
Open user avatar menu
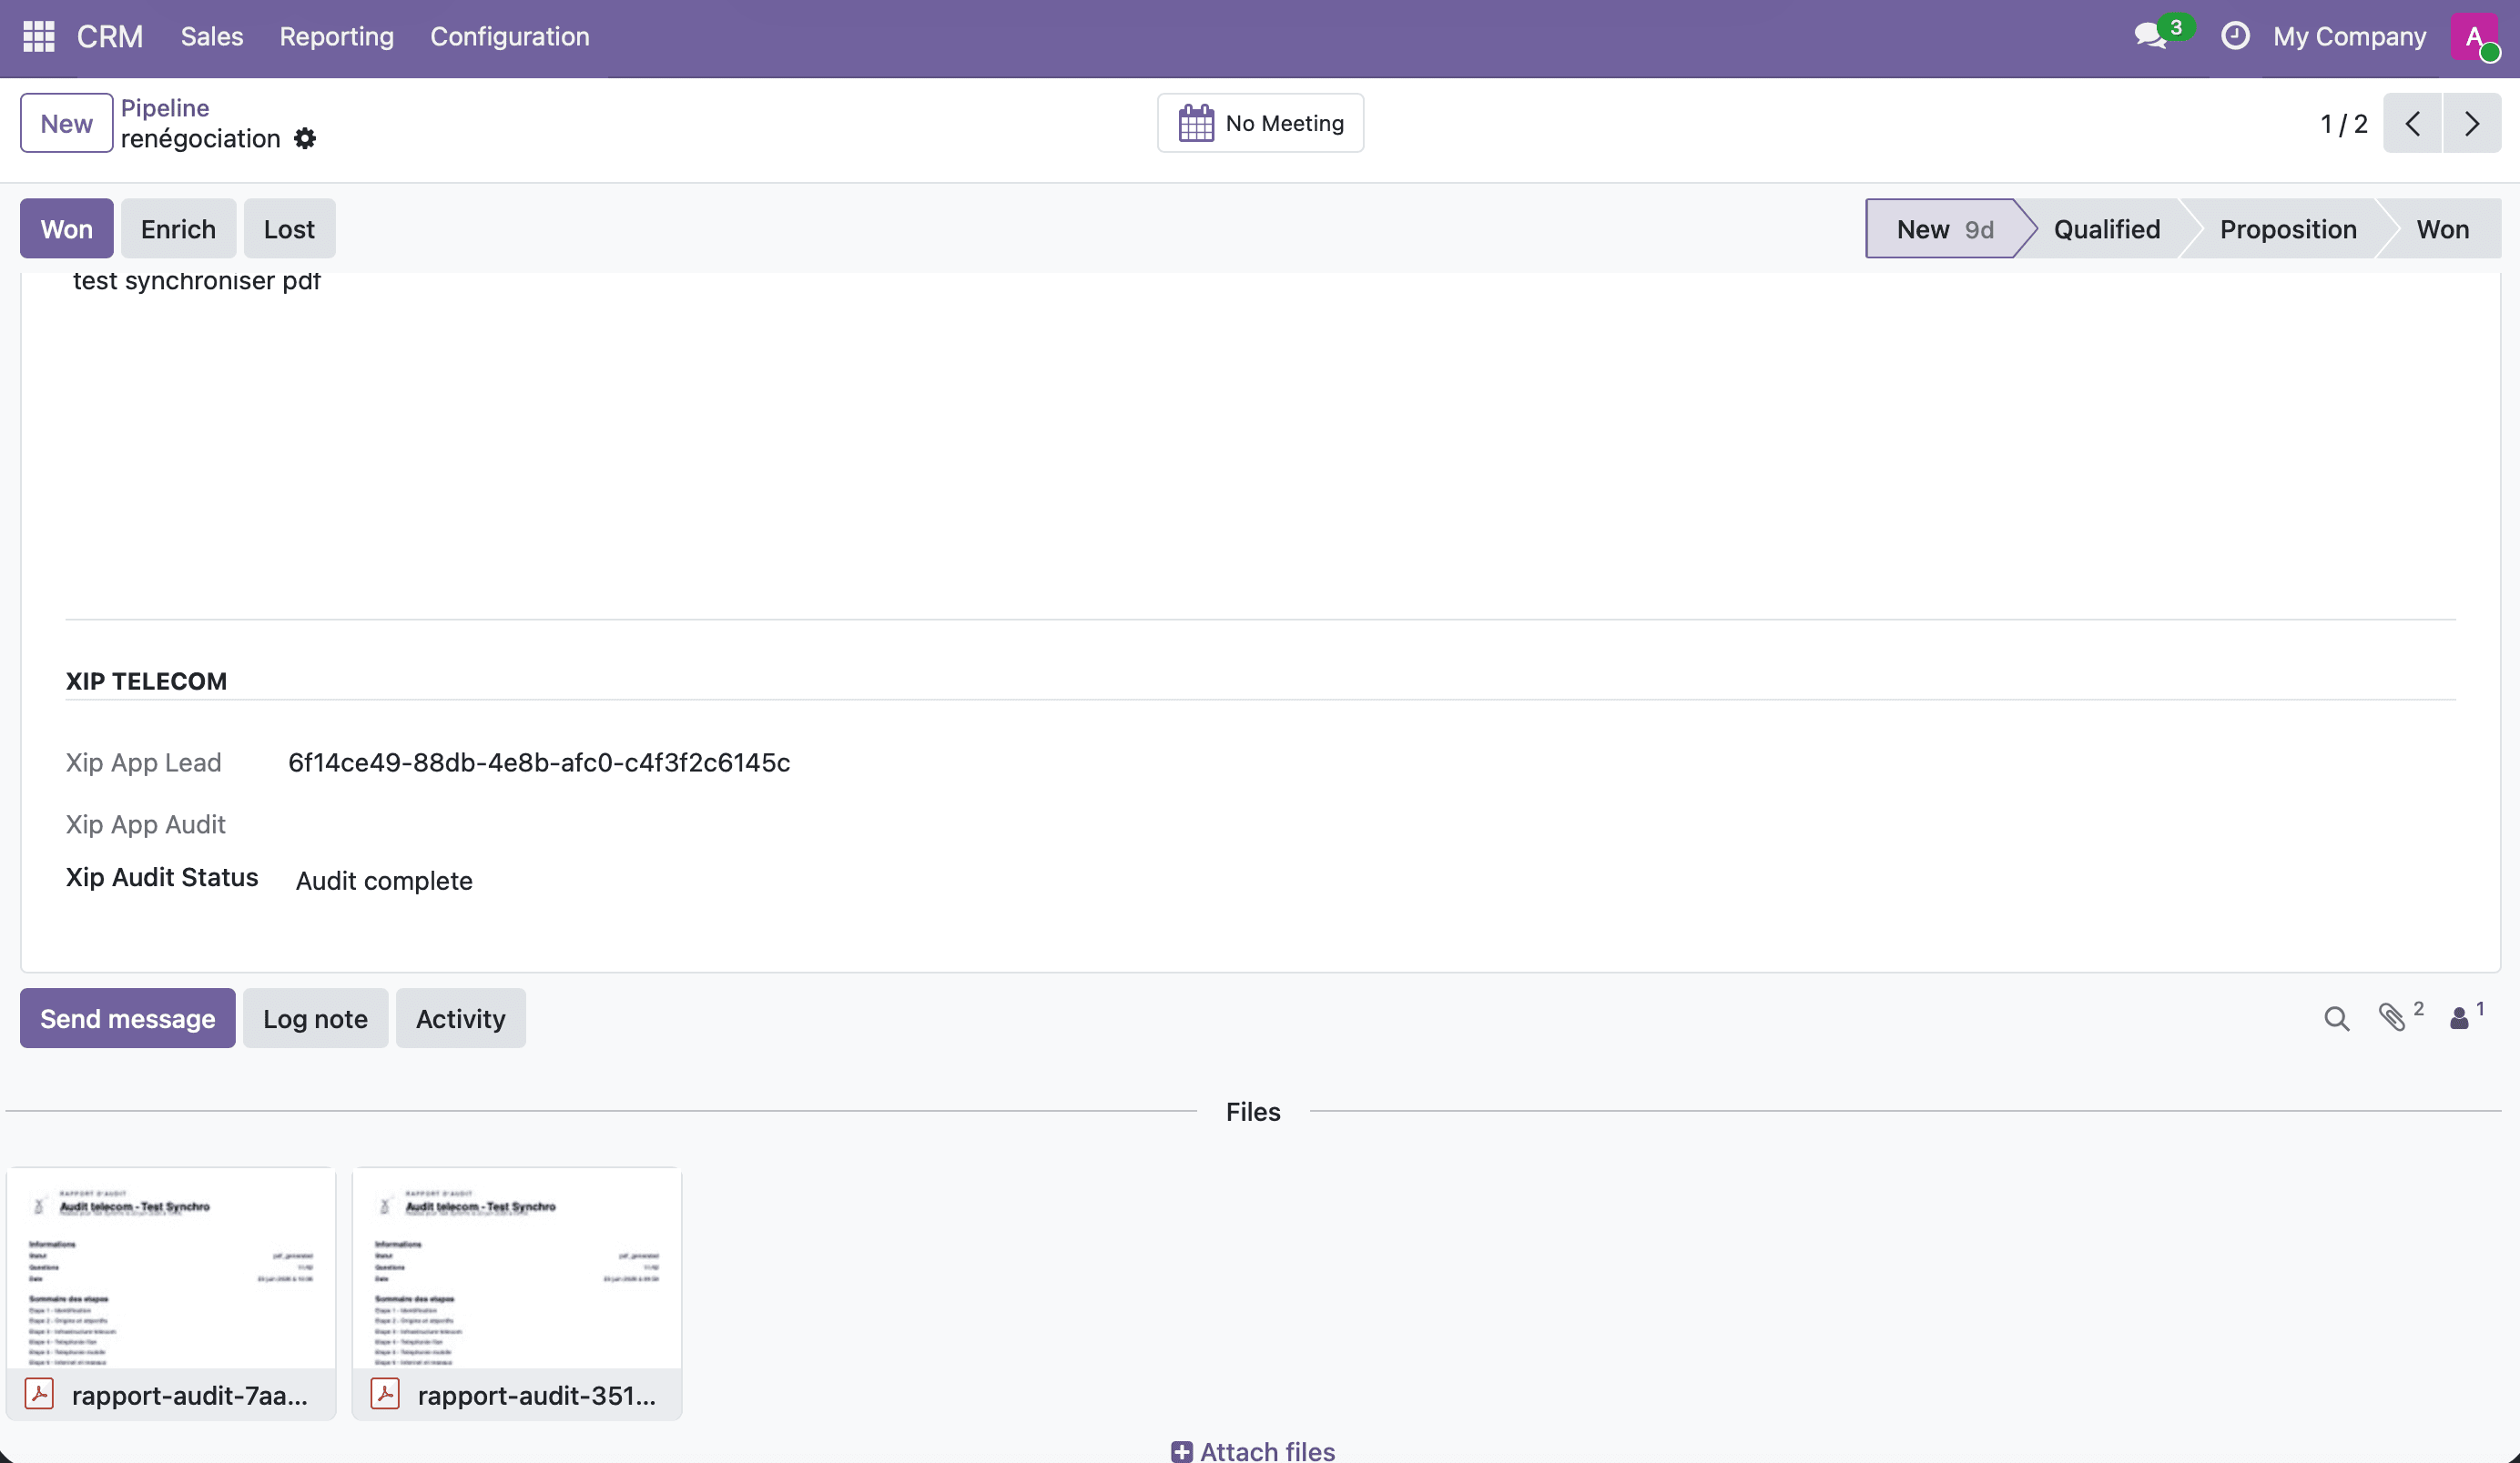[2475, 37]
